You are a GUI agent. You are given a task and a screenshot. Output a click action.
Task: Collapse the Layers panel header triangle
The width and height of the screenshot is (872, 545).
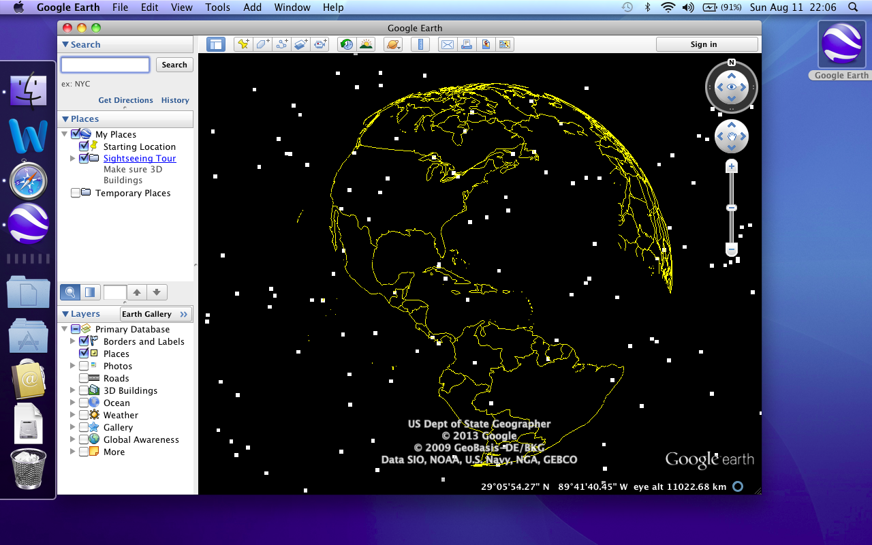tap(65, 314)
